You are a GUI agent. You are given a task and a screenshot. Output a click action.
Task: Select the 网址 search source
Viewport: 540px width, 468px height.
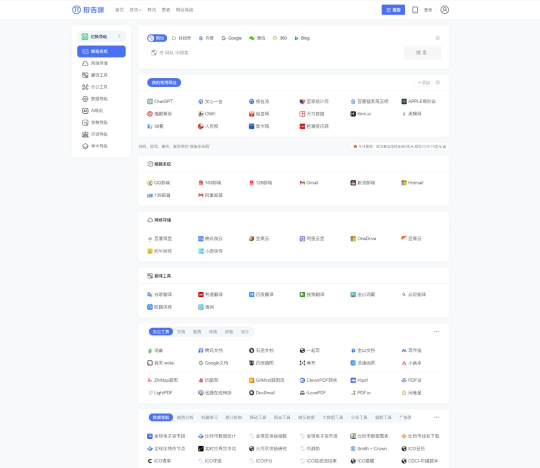click(x=157, y=38)
